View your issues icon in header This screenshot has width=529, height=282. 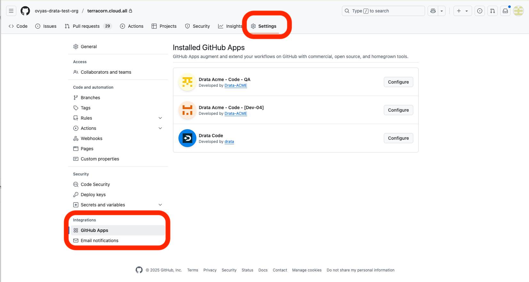coord(480,11)
